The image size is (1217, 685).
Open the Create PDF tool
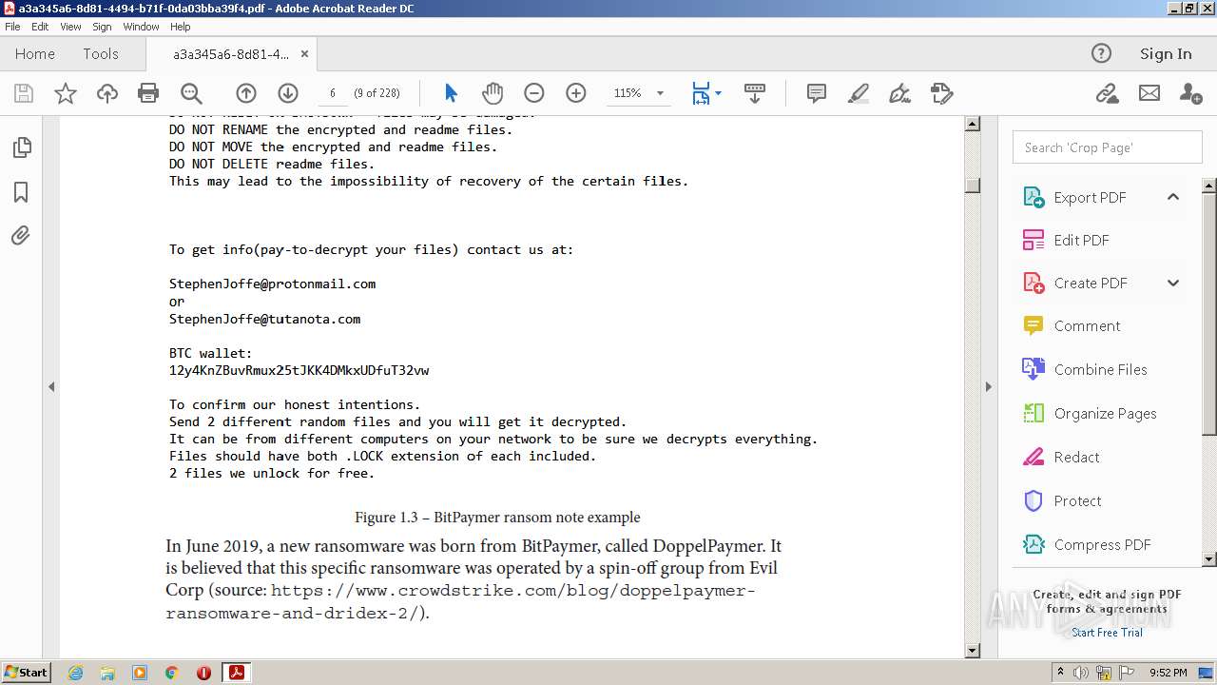pyautogui.click(x=1090, y=283)
